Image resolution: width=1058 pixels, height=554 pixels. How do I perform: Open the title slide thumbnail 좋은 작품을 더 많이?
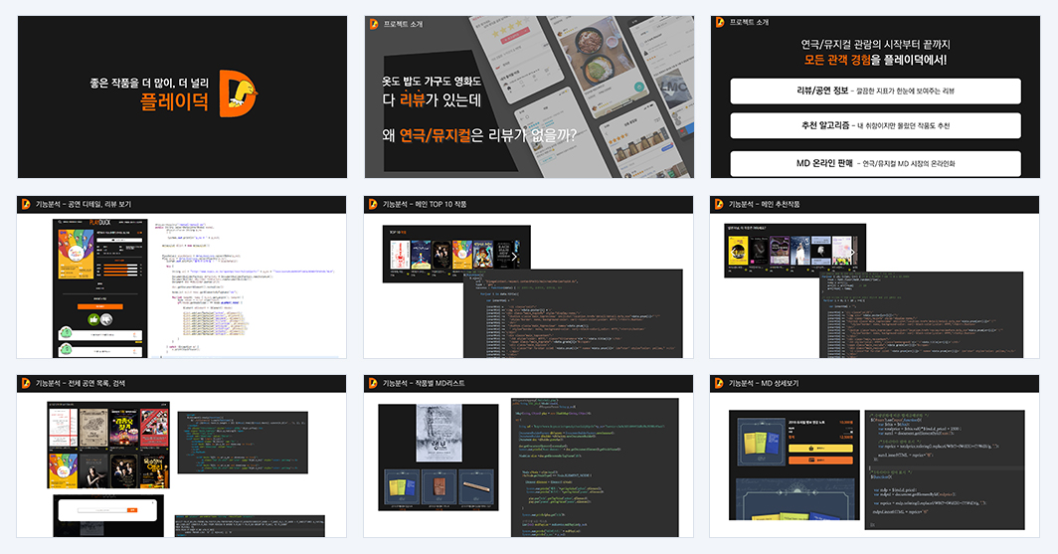(x=182, y=97)
